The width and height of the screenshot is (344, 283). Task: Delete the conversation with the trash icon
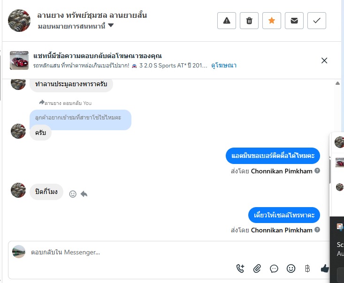coord(249,21)
